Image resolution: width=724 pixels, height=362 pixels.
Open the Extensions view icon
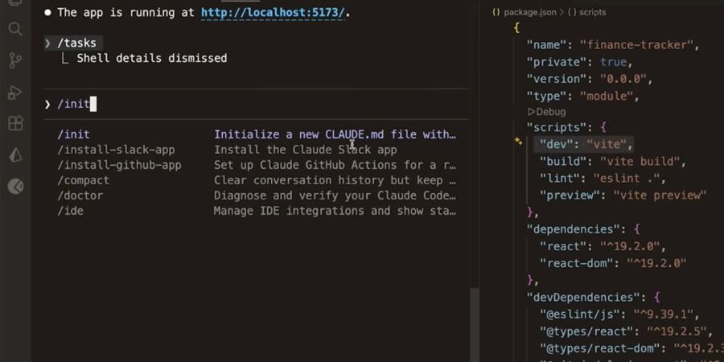(15, 124)
